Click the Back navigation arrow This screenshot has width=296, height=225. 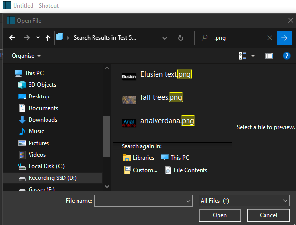[12, 38]
